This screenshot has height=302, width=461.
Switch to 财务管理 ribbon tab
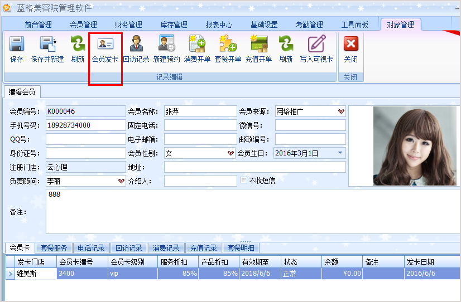click(128, 25)
